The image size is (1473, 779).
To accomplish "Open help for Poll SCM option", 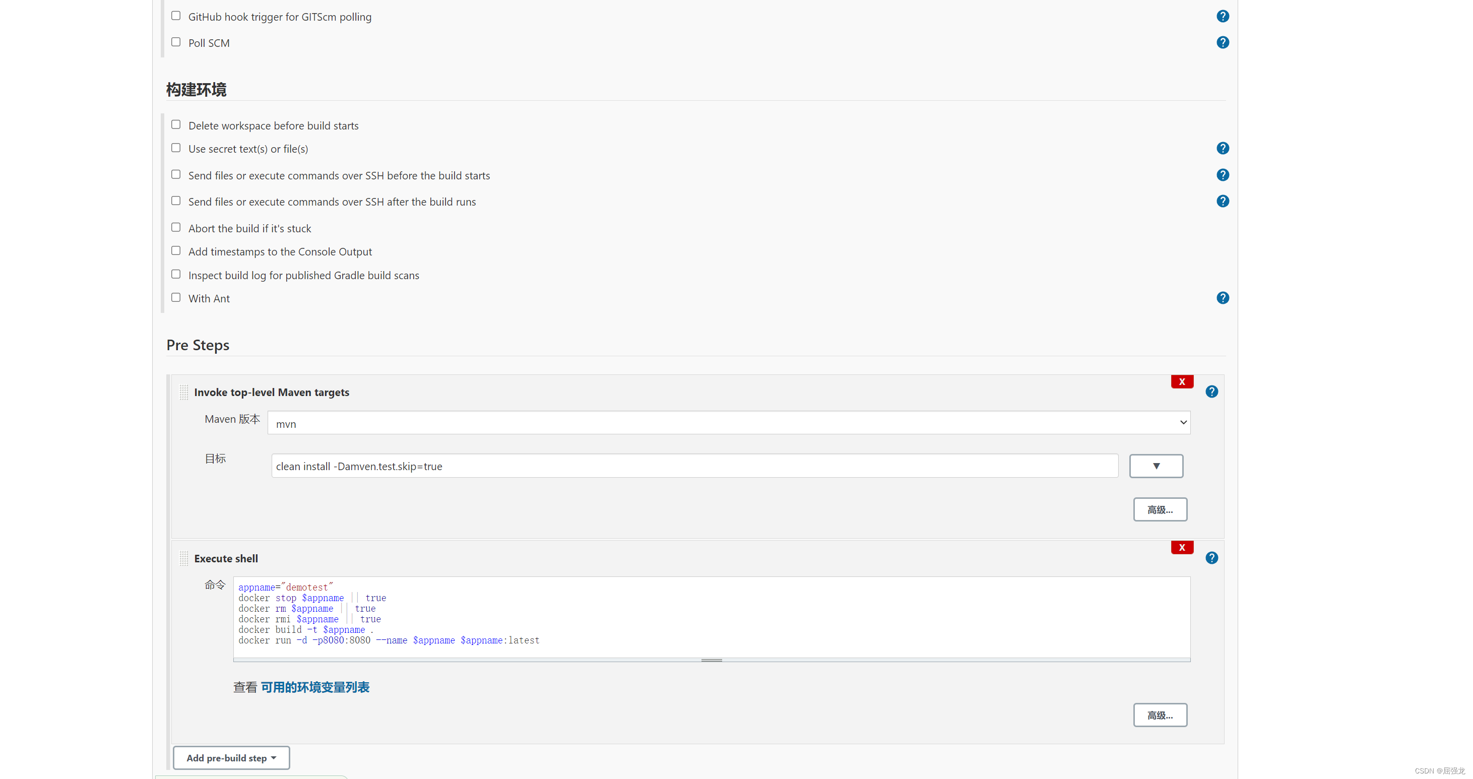I will click(1223, 42).
